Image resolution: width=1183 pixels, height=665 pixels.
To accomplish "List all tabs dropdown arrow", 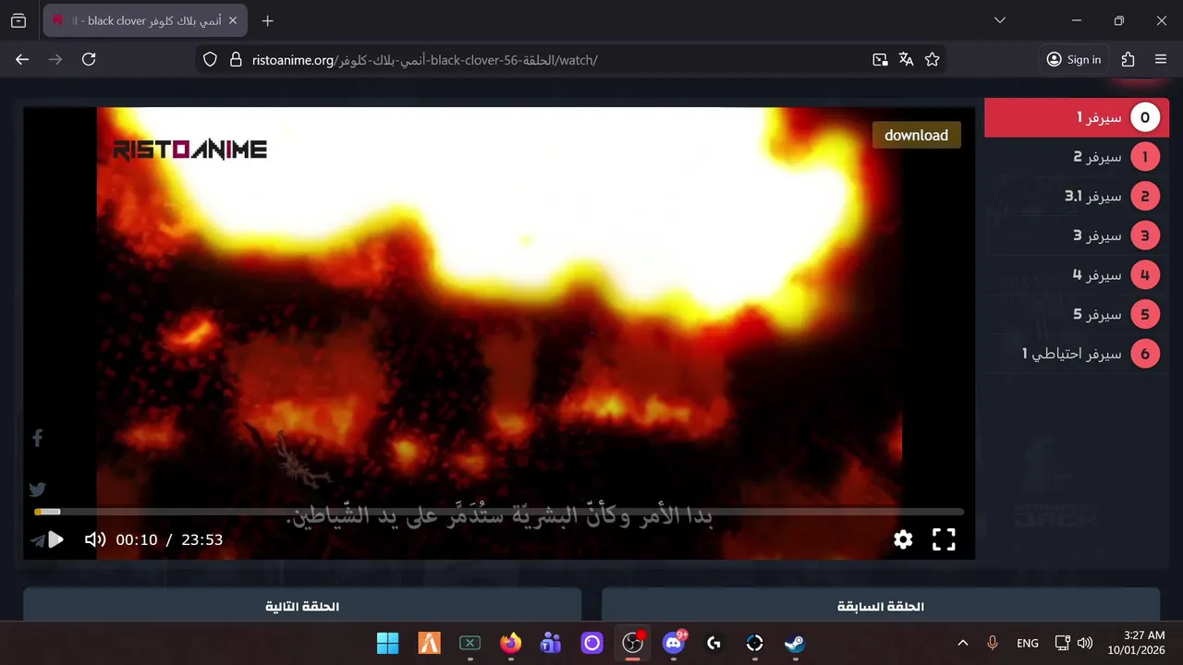I will tap(999, 20).
